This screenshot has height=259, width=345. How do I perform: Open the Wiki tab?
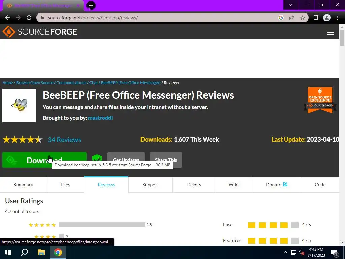[233, 185]
